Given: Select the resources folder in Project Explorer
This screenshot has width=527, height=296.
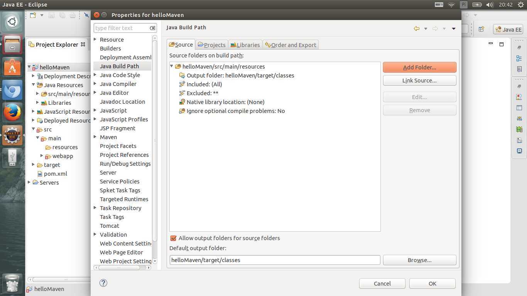Looking at the screenshot, I should pos(61,147).
